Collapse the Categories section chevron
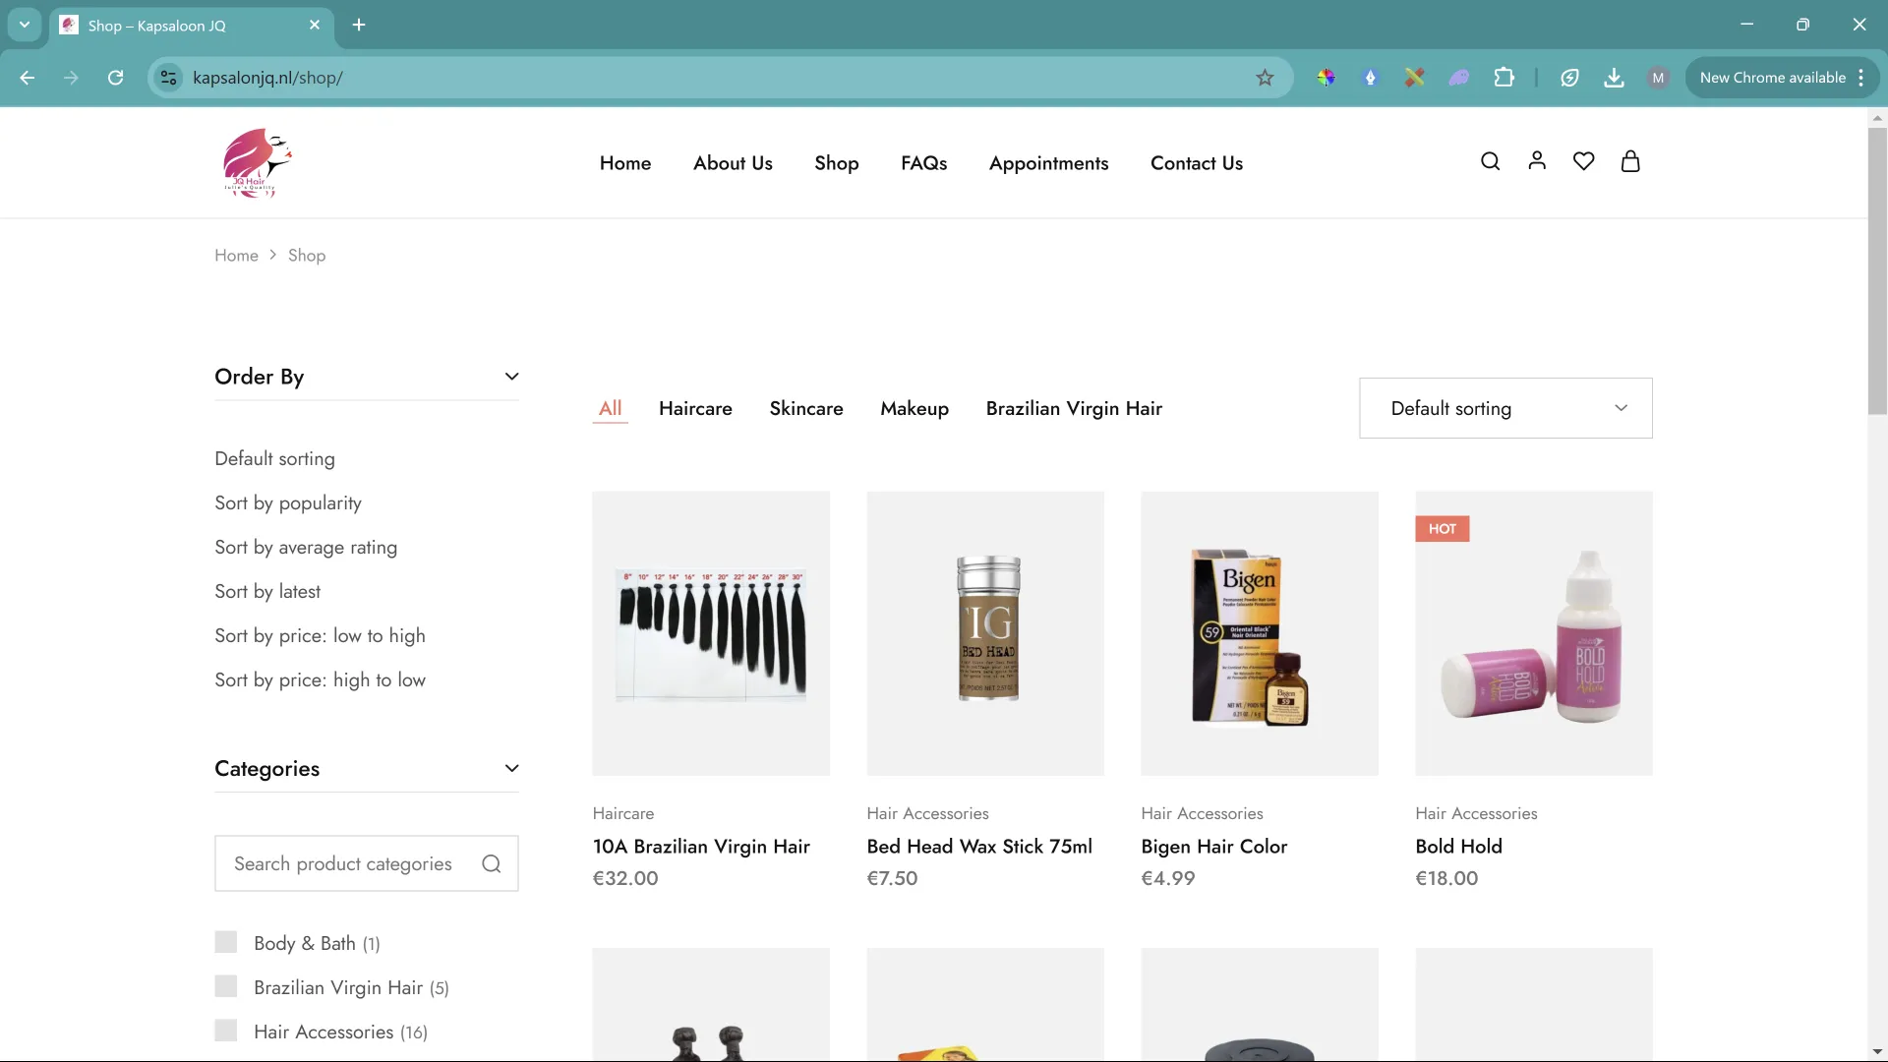1888x1062 pixels. click(x=511, y=769)
